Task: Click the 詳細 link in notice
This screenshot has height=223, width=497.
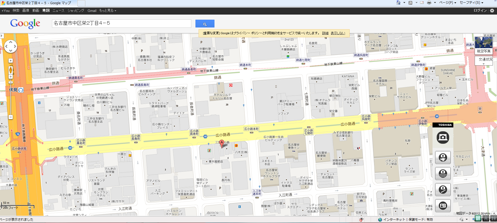Action: [325, 33]
